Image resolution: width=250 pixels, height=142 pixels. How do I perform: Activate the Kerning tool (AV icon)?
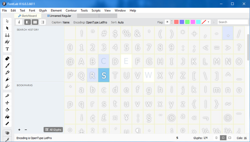pyautogui.click(x=7, y=42)
